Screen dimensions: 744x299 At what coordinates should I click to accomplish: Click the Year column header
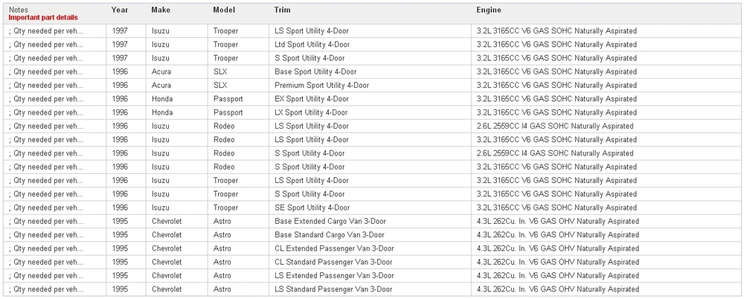coord(120,10)
